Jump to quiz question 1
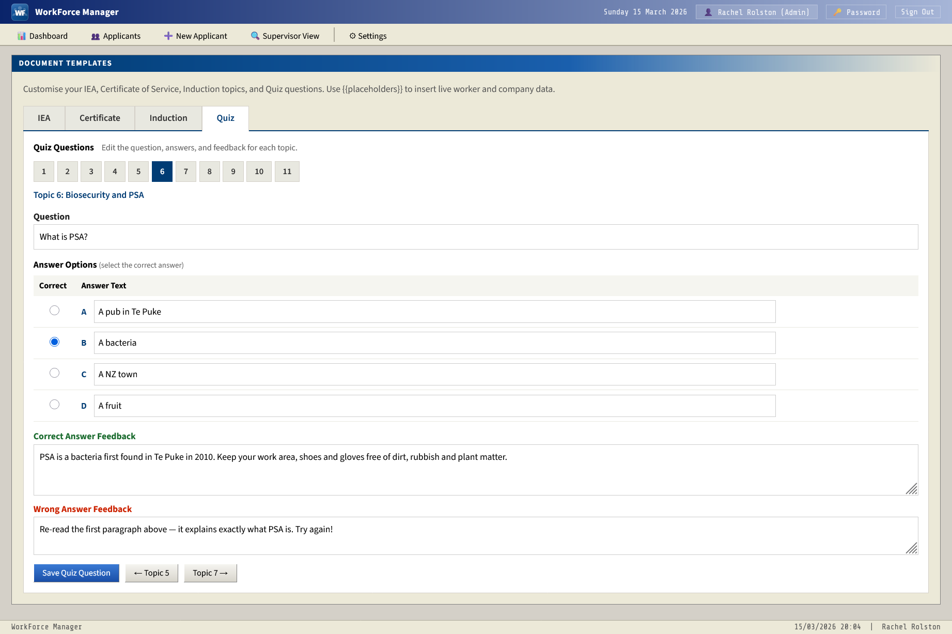 (43, 171)
